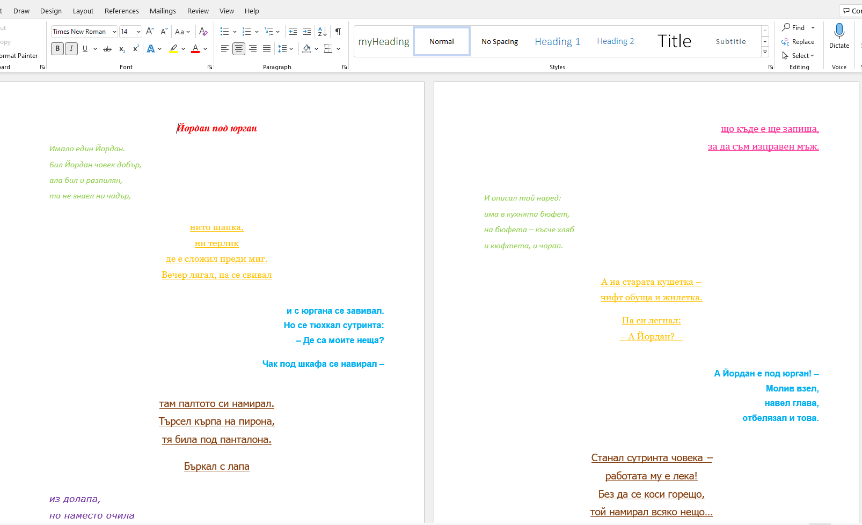Switch to the References tab

tap(122, 11)
